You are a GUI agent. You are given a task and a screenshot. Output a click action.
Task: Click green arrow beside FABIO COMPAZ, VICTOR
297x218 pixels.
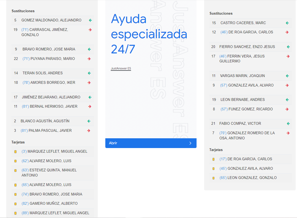tap(288, 124)
